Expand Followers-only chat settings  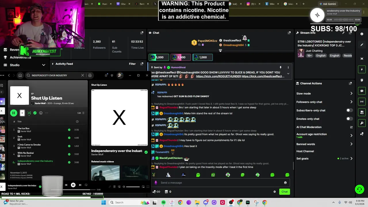coord(324,102)
